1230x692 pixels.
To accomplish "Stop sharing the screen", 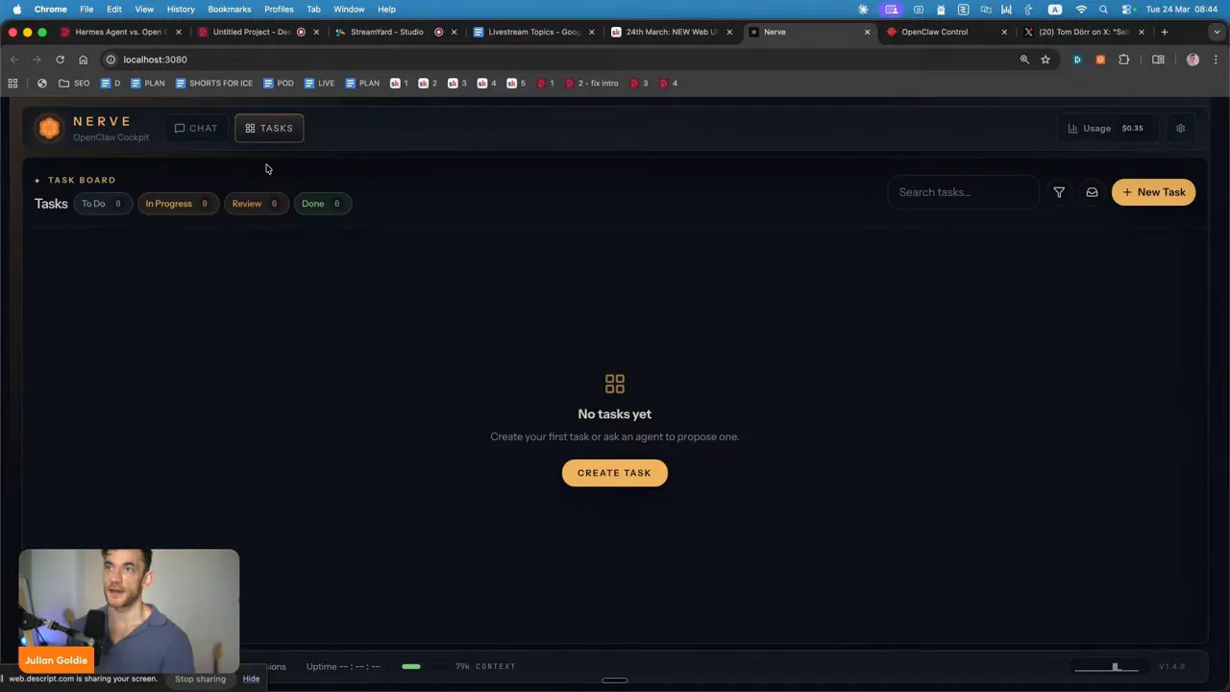I will 200,679.
